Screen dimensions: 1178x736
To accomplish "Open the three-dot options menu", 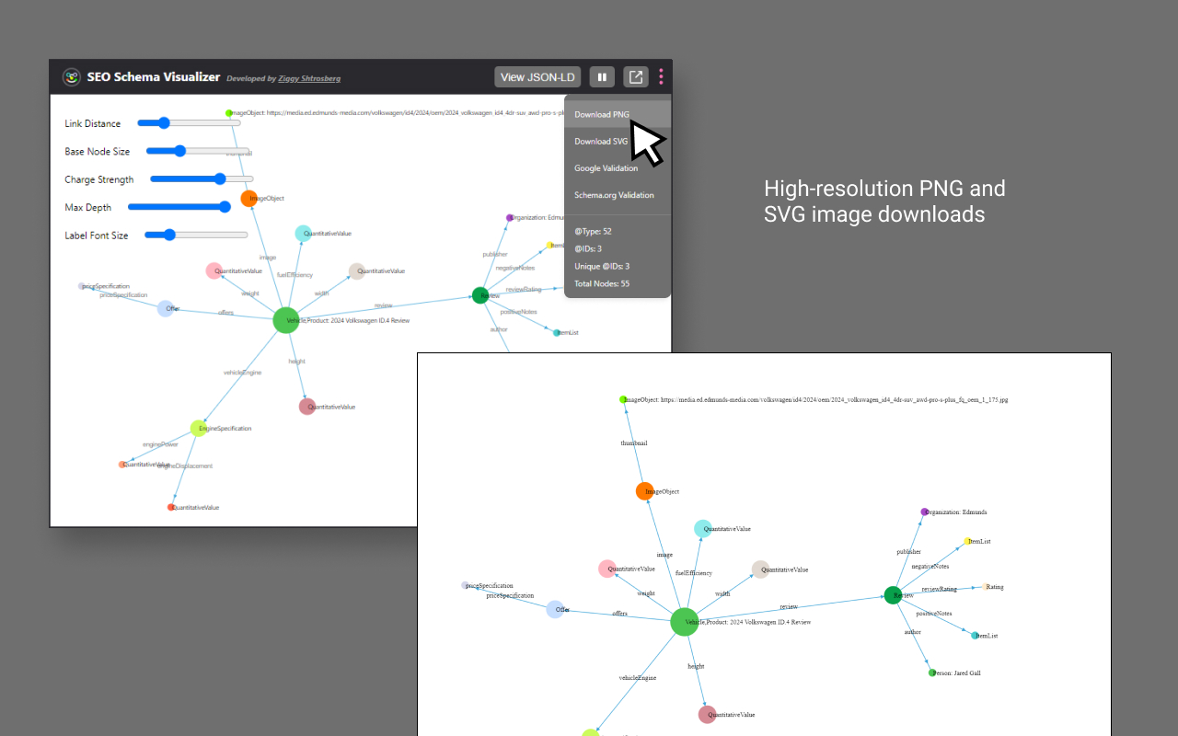I will 661,76.
